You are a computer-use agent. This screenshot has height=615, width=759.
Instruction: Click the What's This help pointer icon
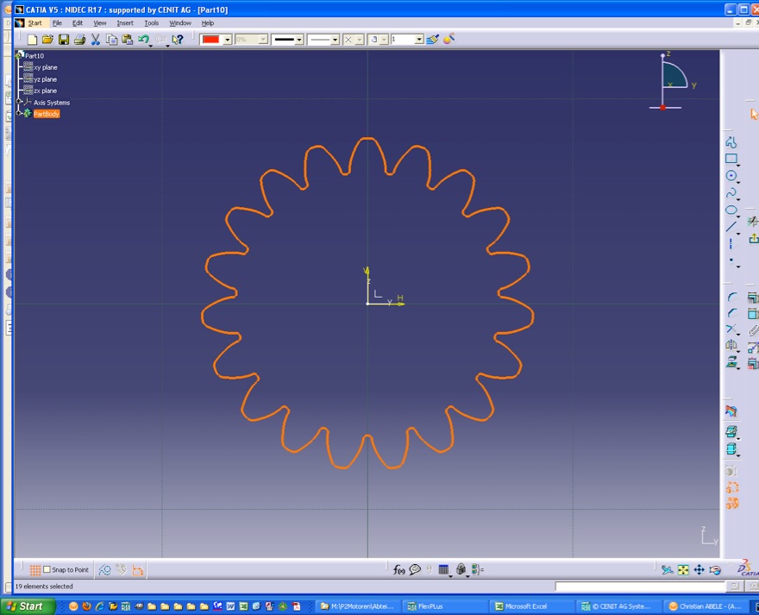[x=178, y=40]
